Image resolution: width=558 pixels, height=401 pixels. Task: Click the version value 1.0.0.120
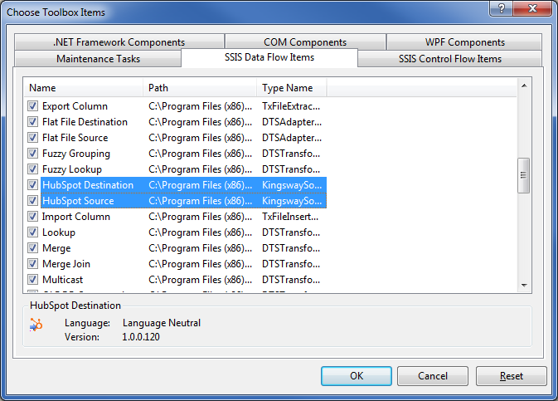pos(141,337)
